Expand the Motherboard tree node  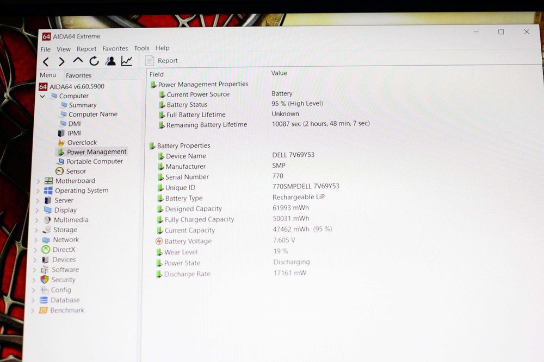(x=38, y=181)
